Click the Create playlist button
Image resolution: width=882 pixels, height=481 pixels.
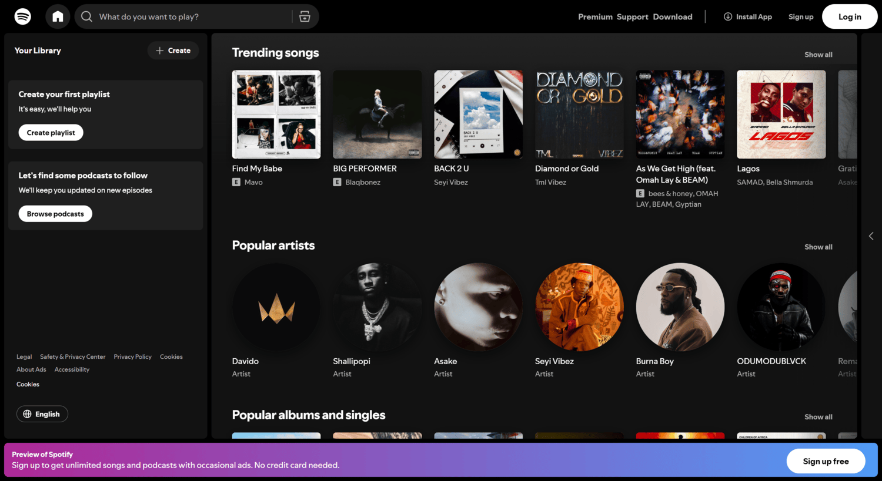(x=51, y=133)
